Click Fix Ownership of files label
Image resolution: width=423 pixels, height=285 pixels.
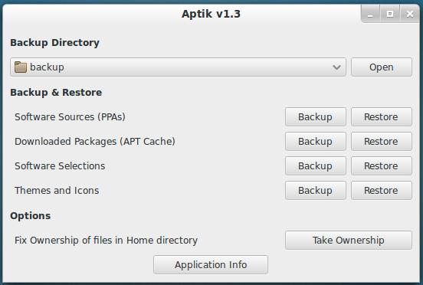point(106,240)
